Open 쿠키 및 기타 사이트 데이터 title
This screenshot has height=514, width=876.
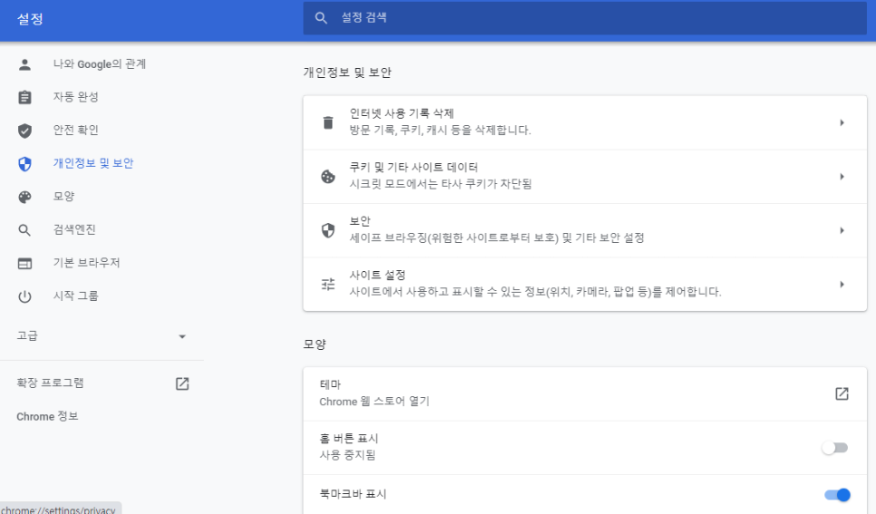coord(414,167)
